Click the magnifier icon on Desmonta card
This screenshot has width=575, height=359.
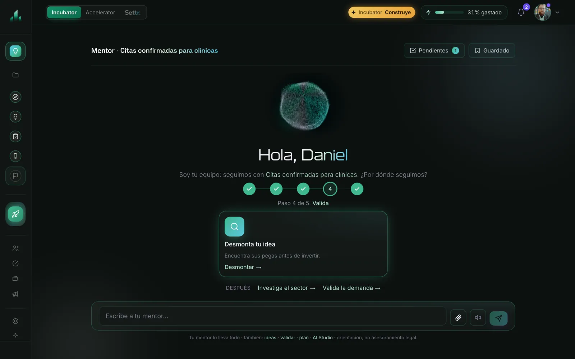[234, 227]
